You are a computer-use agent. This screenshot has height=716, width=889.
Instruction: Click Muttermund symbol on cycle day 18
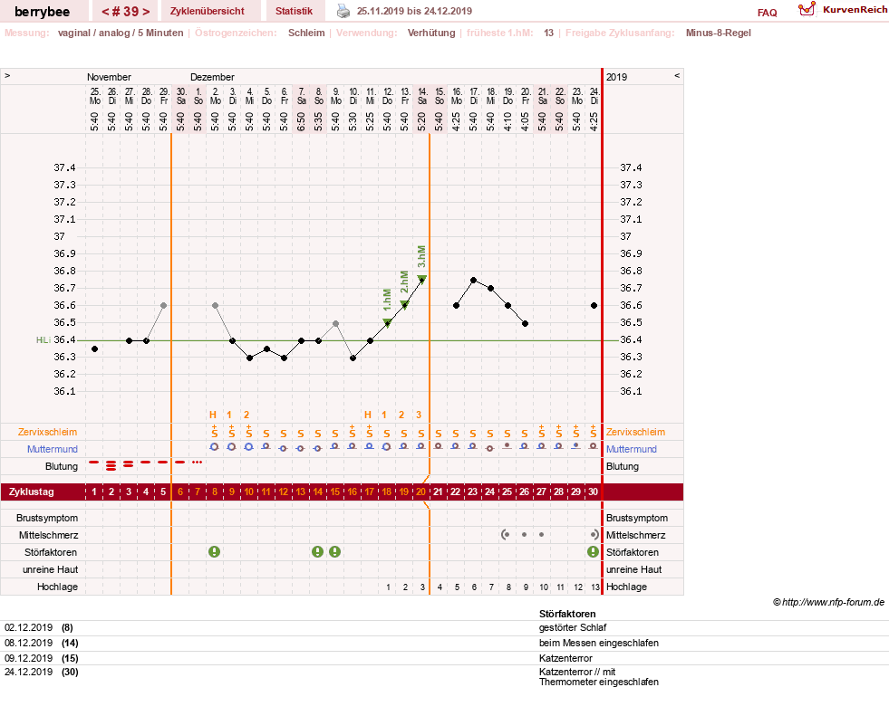pyautogui.click(x=386, y=447)
